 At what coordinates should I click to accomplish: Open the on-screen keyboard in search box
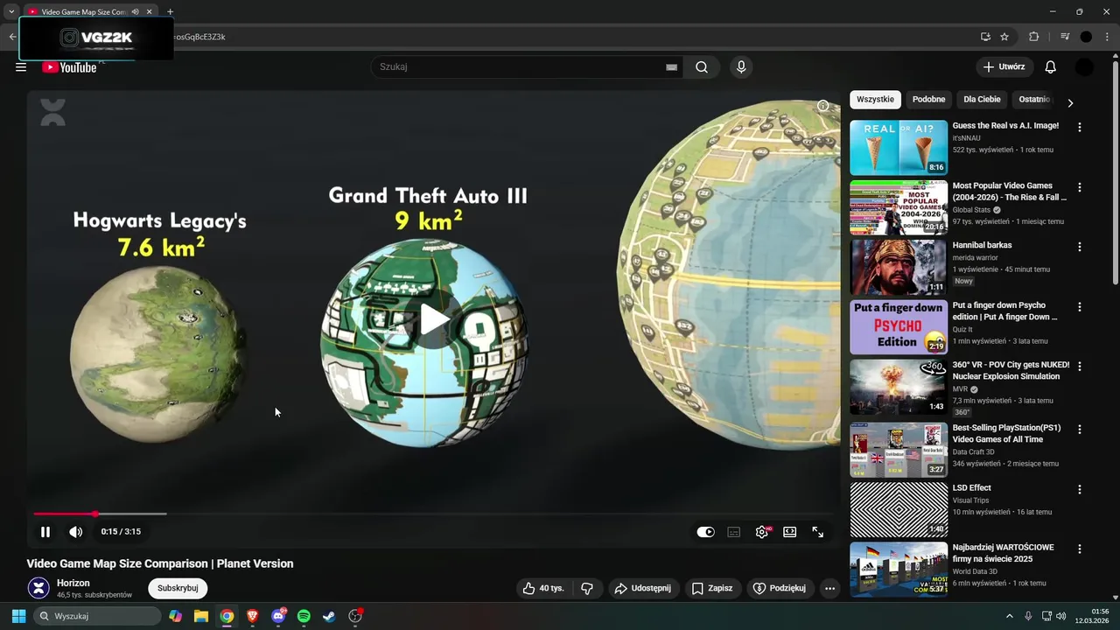pos(671,67)
